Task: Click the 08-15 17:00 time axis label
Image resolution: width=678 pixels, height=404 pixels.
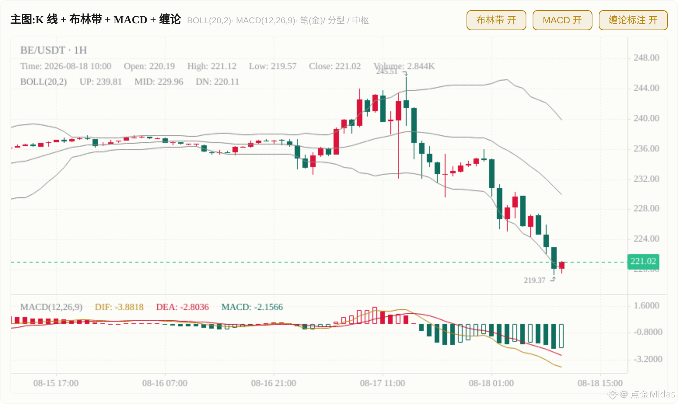Action: [56, 383]
